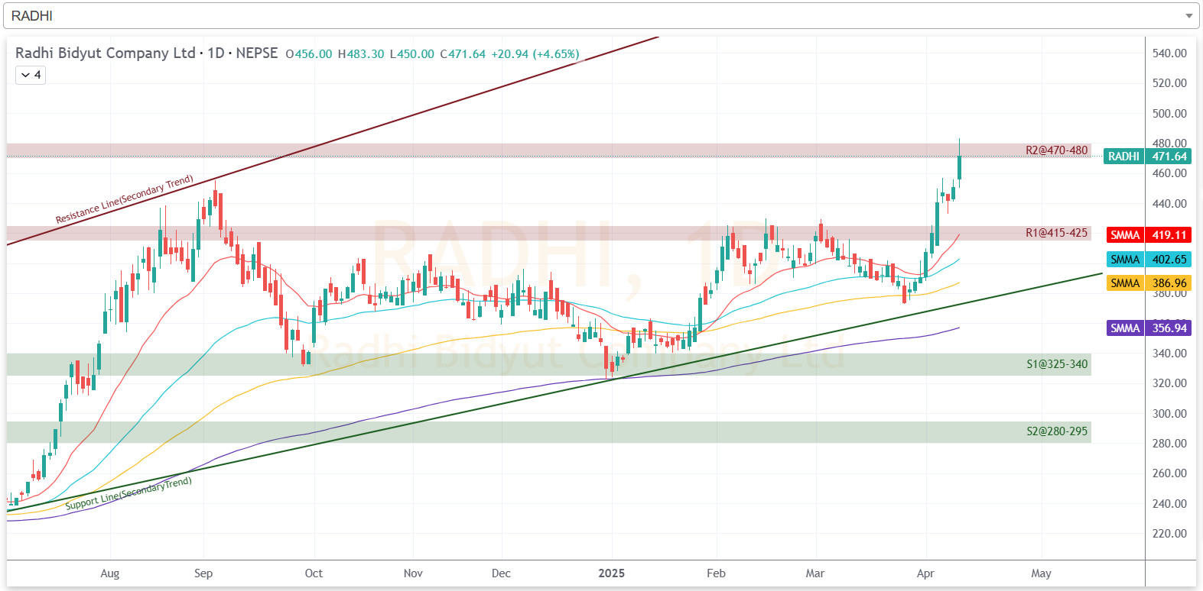Click the latest green candle near 471
This screenshot has width=1203, height=591.
pyautogui.click(x=959, y=167)
